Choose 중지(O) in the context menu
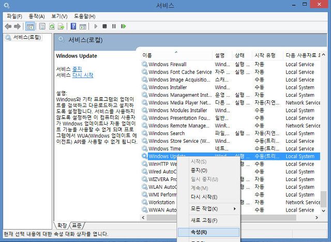The height and width of the screenshot is (242, 331). pos(208,171)
